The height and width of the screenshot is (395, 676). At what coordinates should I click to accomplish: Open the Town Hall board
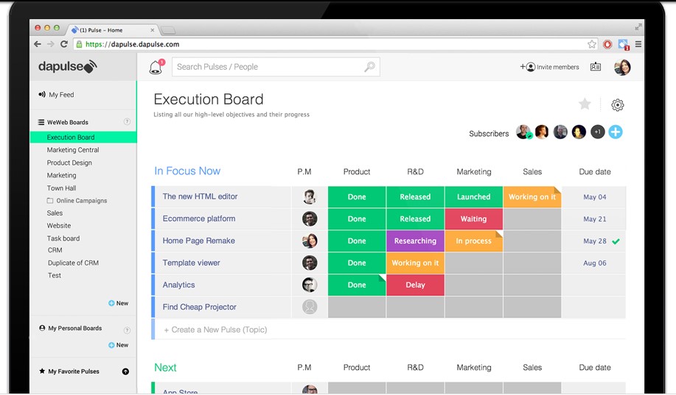(62, 188)
